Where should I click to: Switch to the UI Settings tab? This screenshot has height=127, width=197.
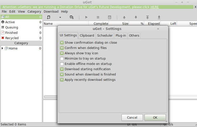tap(68, 35)
